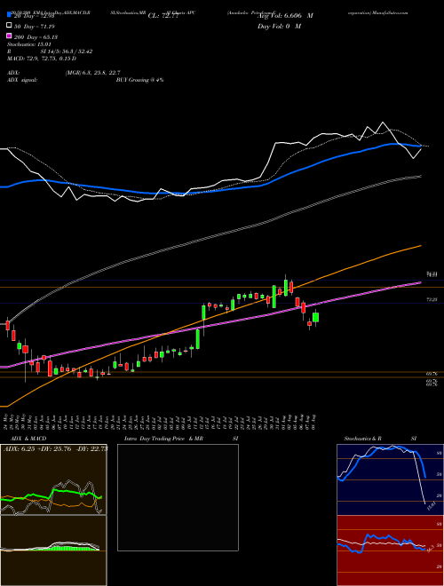Screen dimensions: 444x586
Task: Click the 'BUY Growing @ 4%' signal text
Action: pyautogui.click(x=139, y=80)
